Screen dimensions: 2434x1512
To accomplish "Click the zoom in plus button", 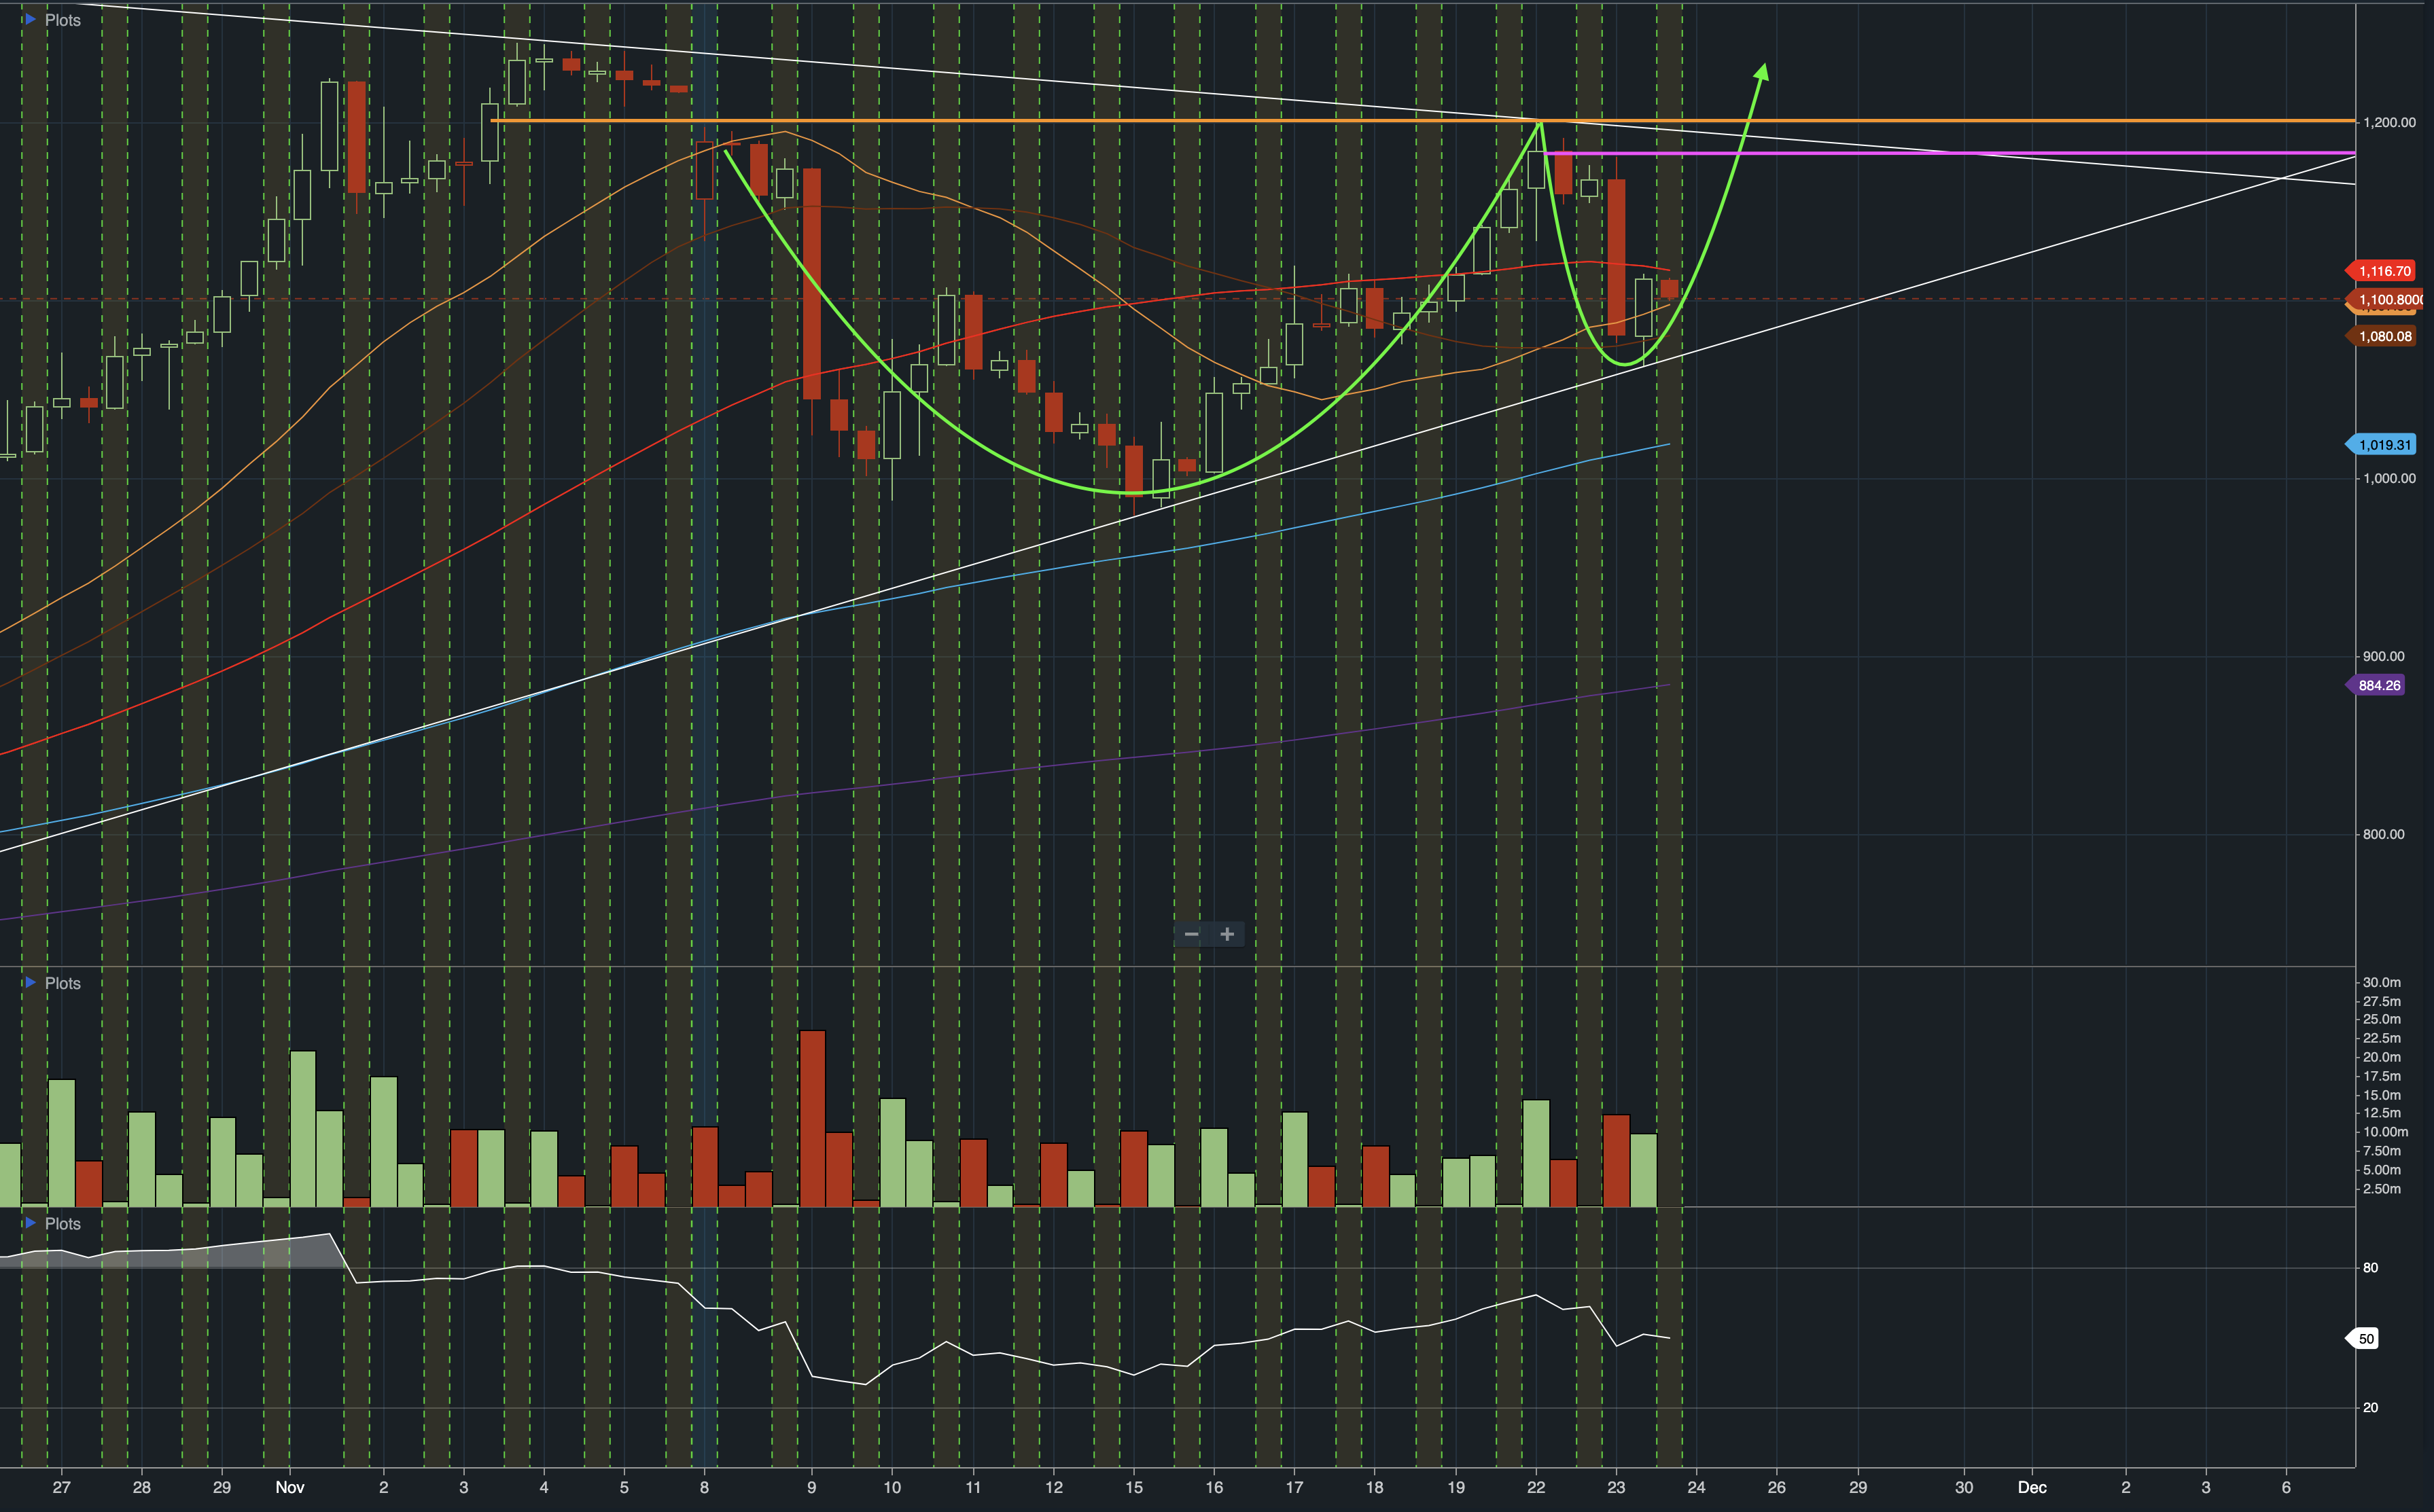I will click(x=1227, y=934).
